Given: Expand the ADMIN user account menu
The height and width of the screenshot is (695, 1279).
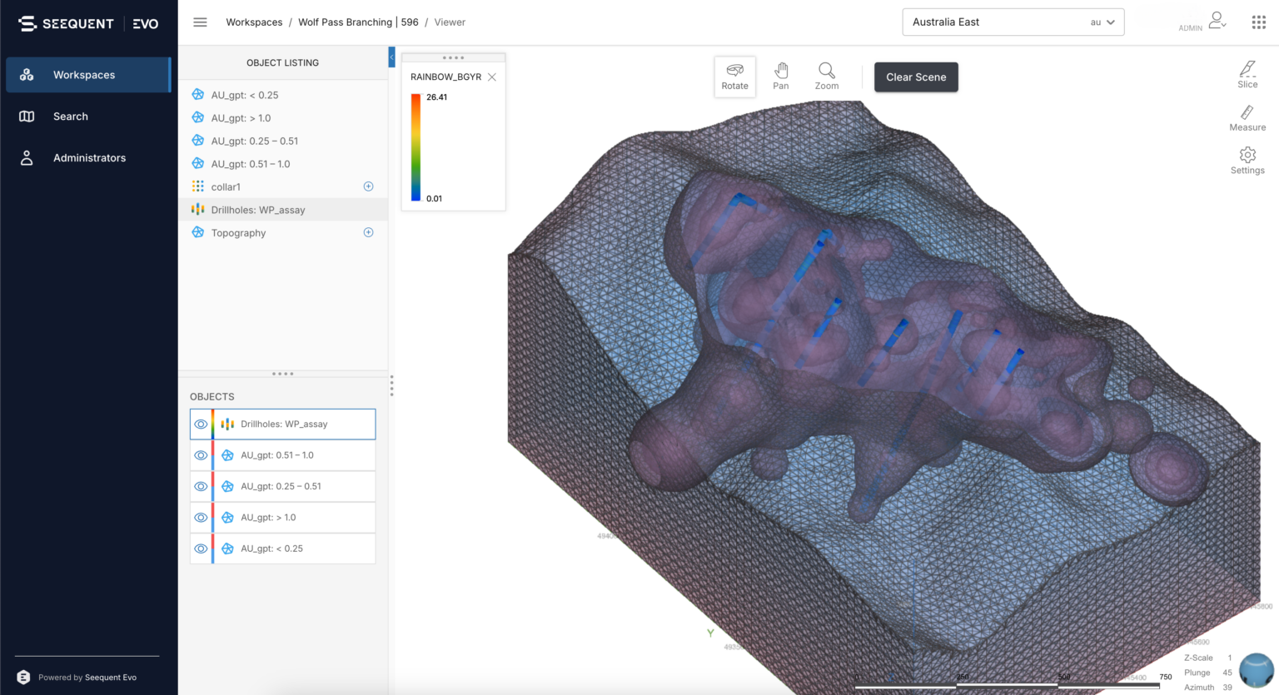Looking at the screenshot, I should pyautogui.click(x=1217, y=21).
